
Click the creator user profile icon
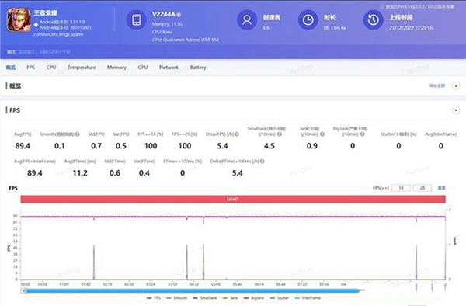coord(247,20)
